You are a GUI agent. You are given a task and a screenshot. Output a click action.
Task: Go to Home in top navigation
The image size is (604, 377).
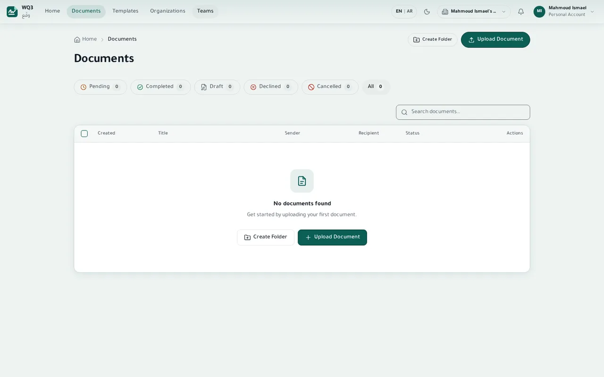point(52,11)
